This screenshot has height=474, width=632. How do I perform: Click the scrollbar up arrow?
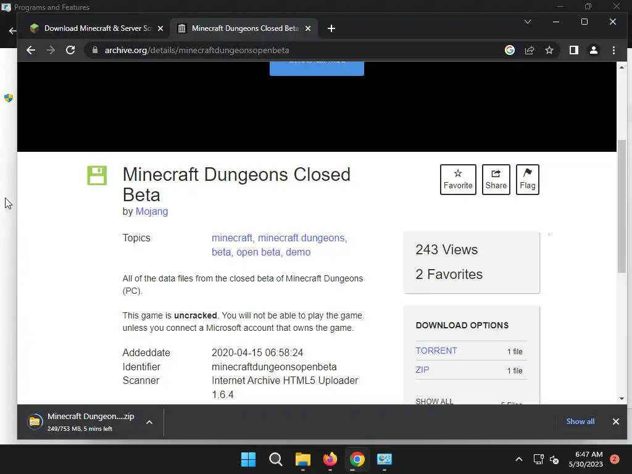pyautogui.click(x=622, y=67)
